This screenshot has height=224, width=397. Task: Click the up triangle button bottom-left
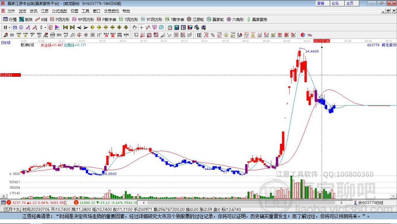click(3, 196)
